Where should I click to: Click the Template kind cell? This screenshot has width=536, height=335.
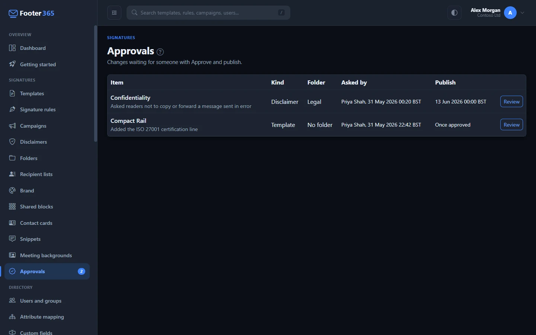[x=283, y=125]
